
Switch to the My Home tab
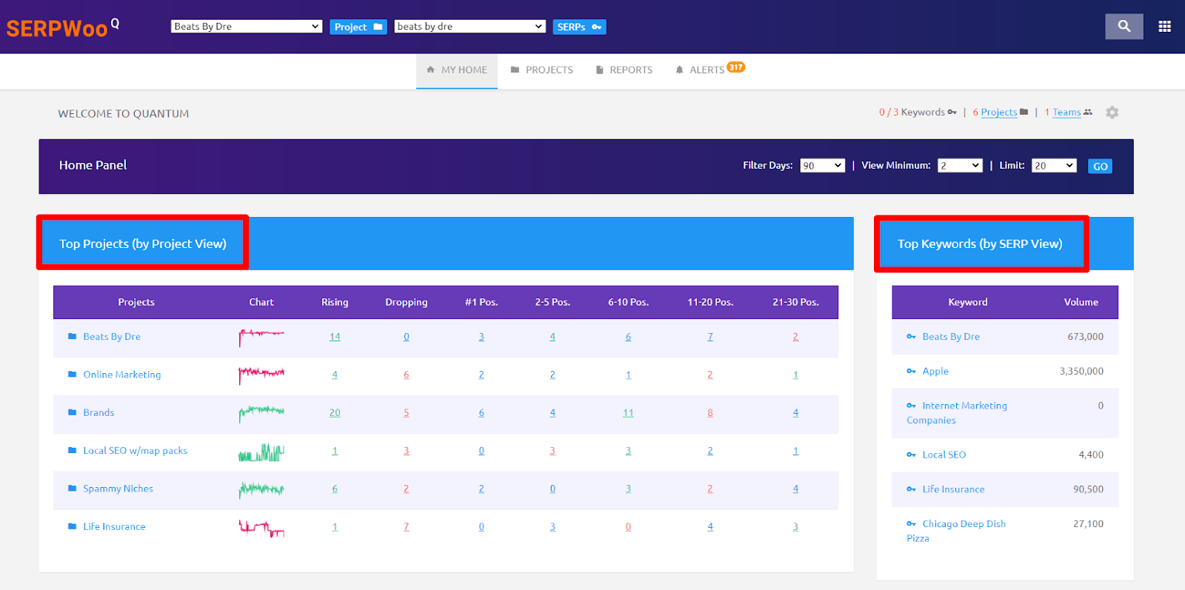pos(457,70)
